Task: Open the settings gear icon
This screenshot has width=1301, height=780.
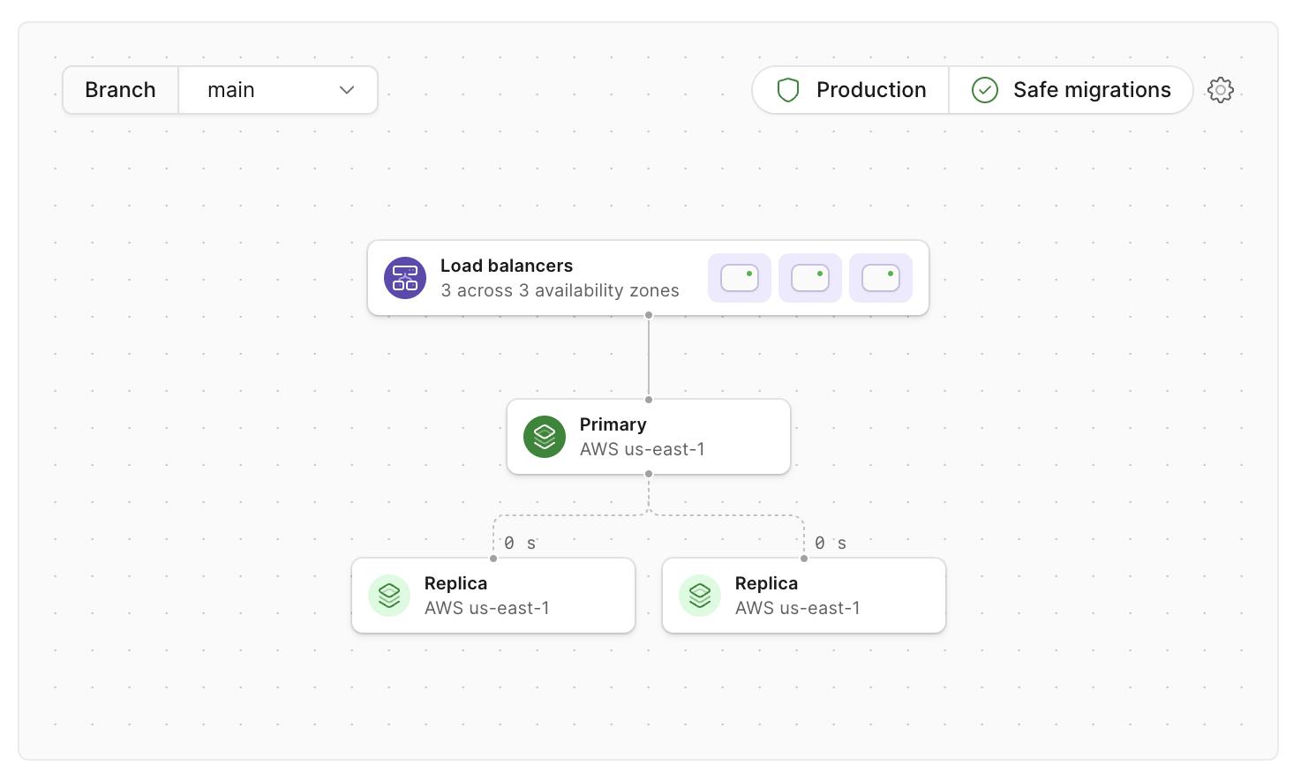Action: pos(1221,90)
